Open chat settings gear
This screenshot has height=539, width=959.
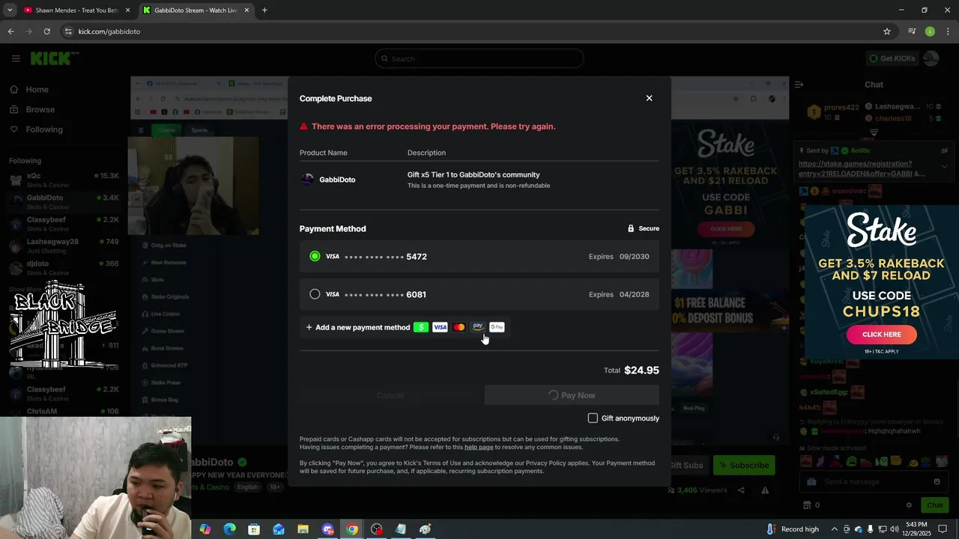909,505
